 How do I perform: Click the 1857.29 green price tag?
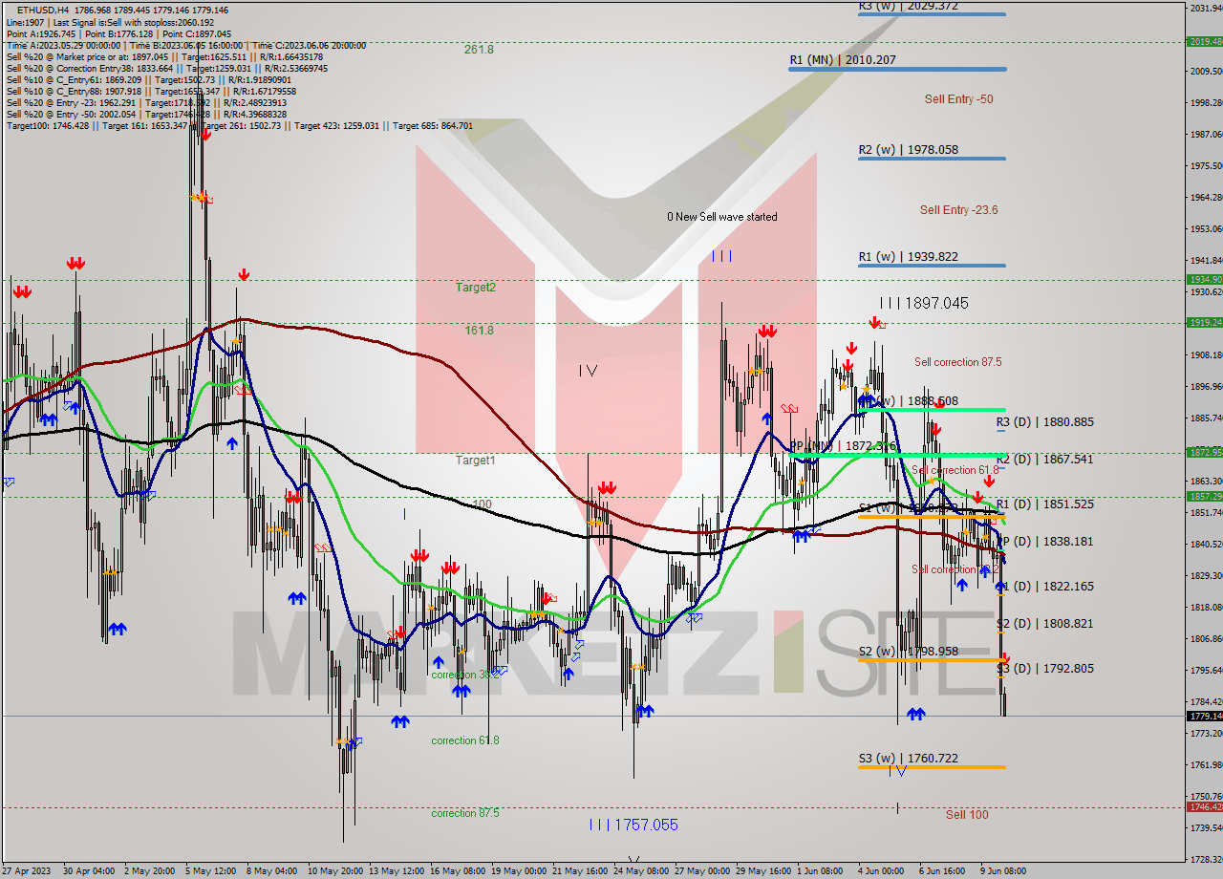point(1204,496)
